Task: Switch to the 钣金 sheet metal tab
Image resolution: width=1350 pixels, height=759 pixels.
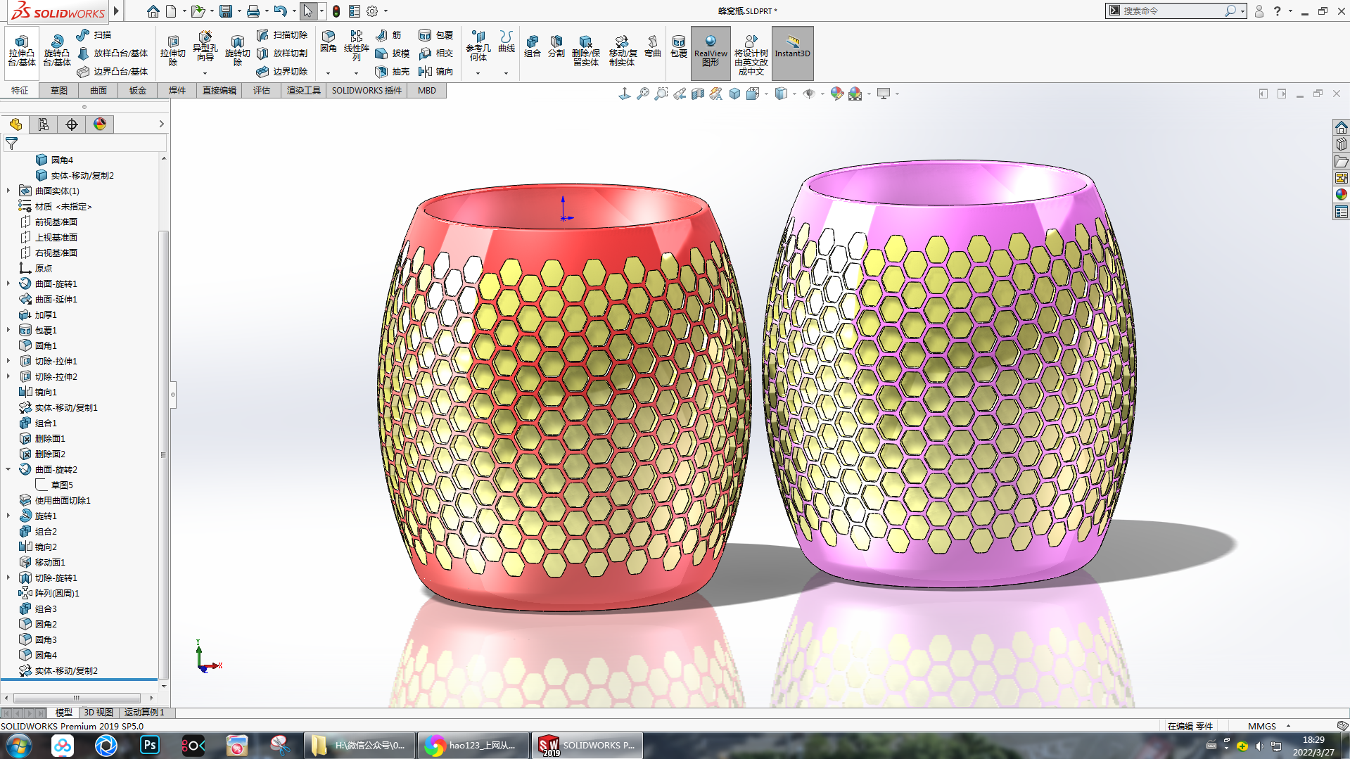Action: [138, 91]
